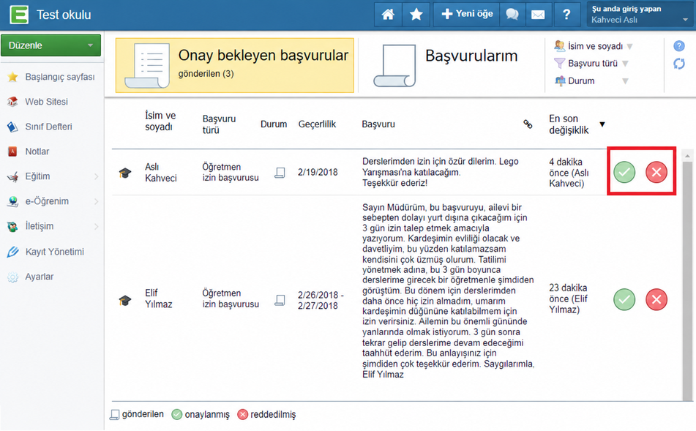The image size is (696, 431).
Task: Approve Elif Yılmaz's application with green check
Action: (x=624, y=299)
